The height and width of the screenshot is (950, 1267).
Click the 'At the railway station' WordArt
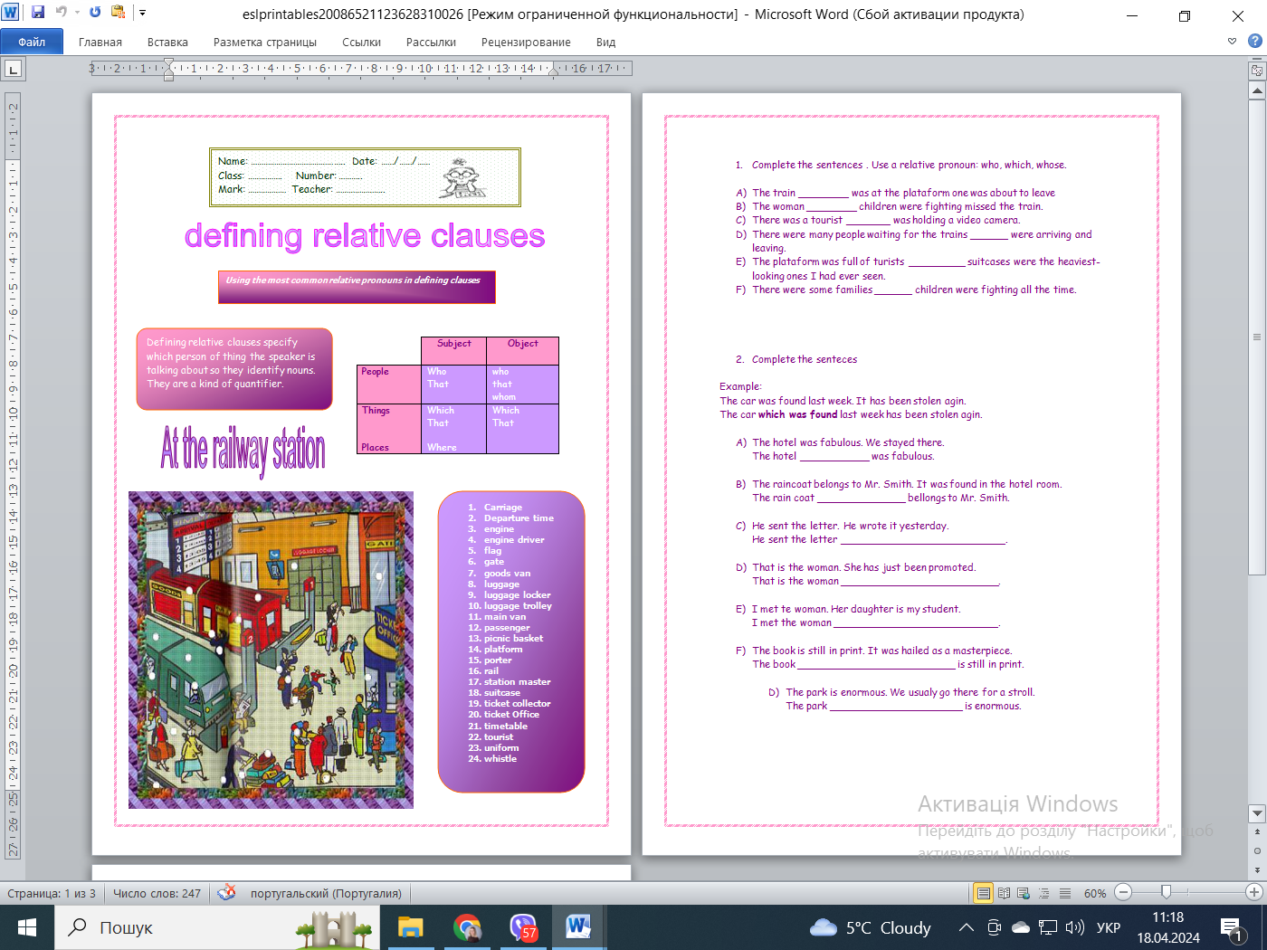pos(243,451)
